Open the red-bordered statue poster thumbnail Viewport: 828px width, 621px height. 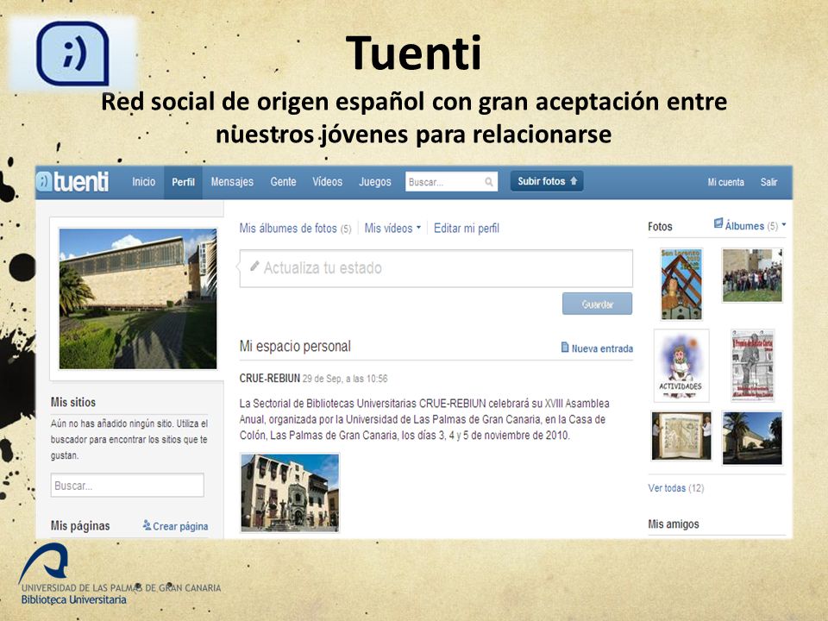(752, 366)
